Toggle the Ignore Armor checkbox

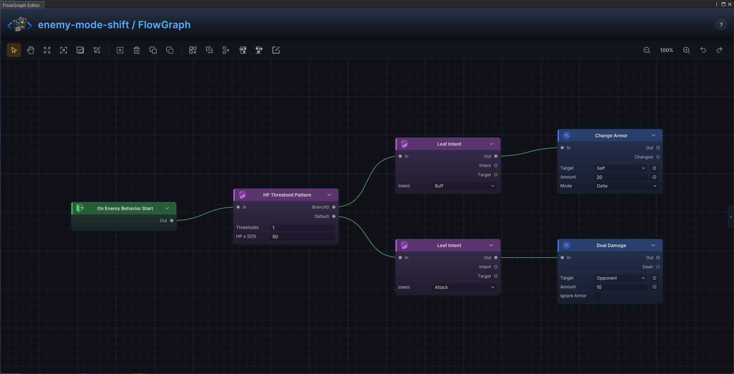coord(597,296)
